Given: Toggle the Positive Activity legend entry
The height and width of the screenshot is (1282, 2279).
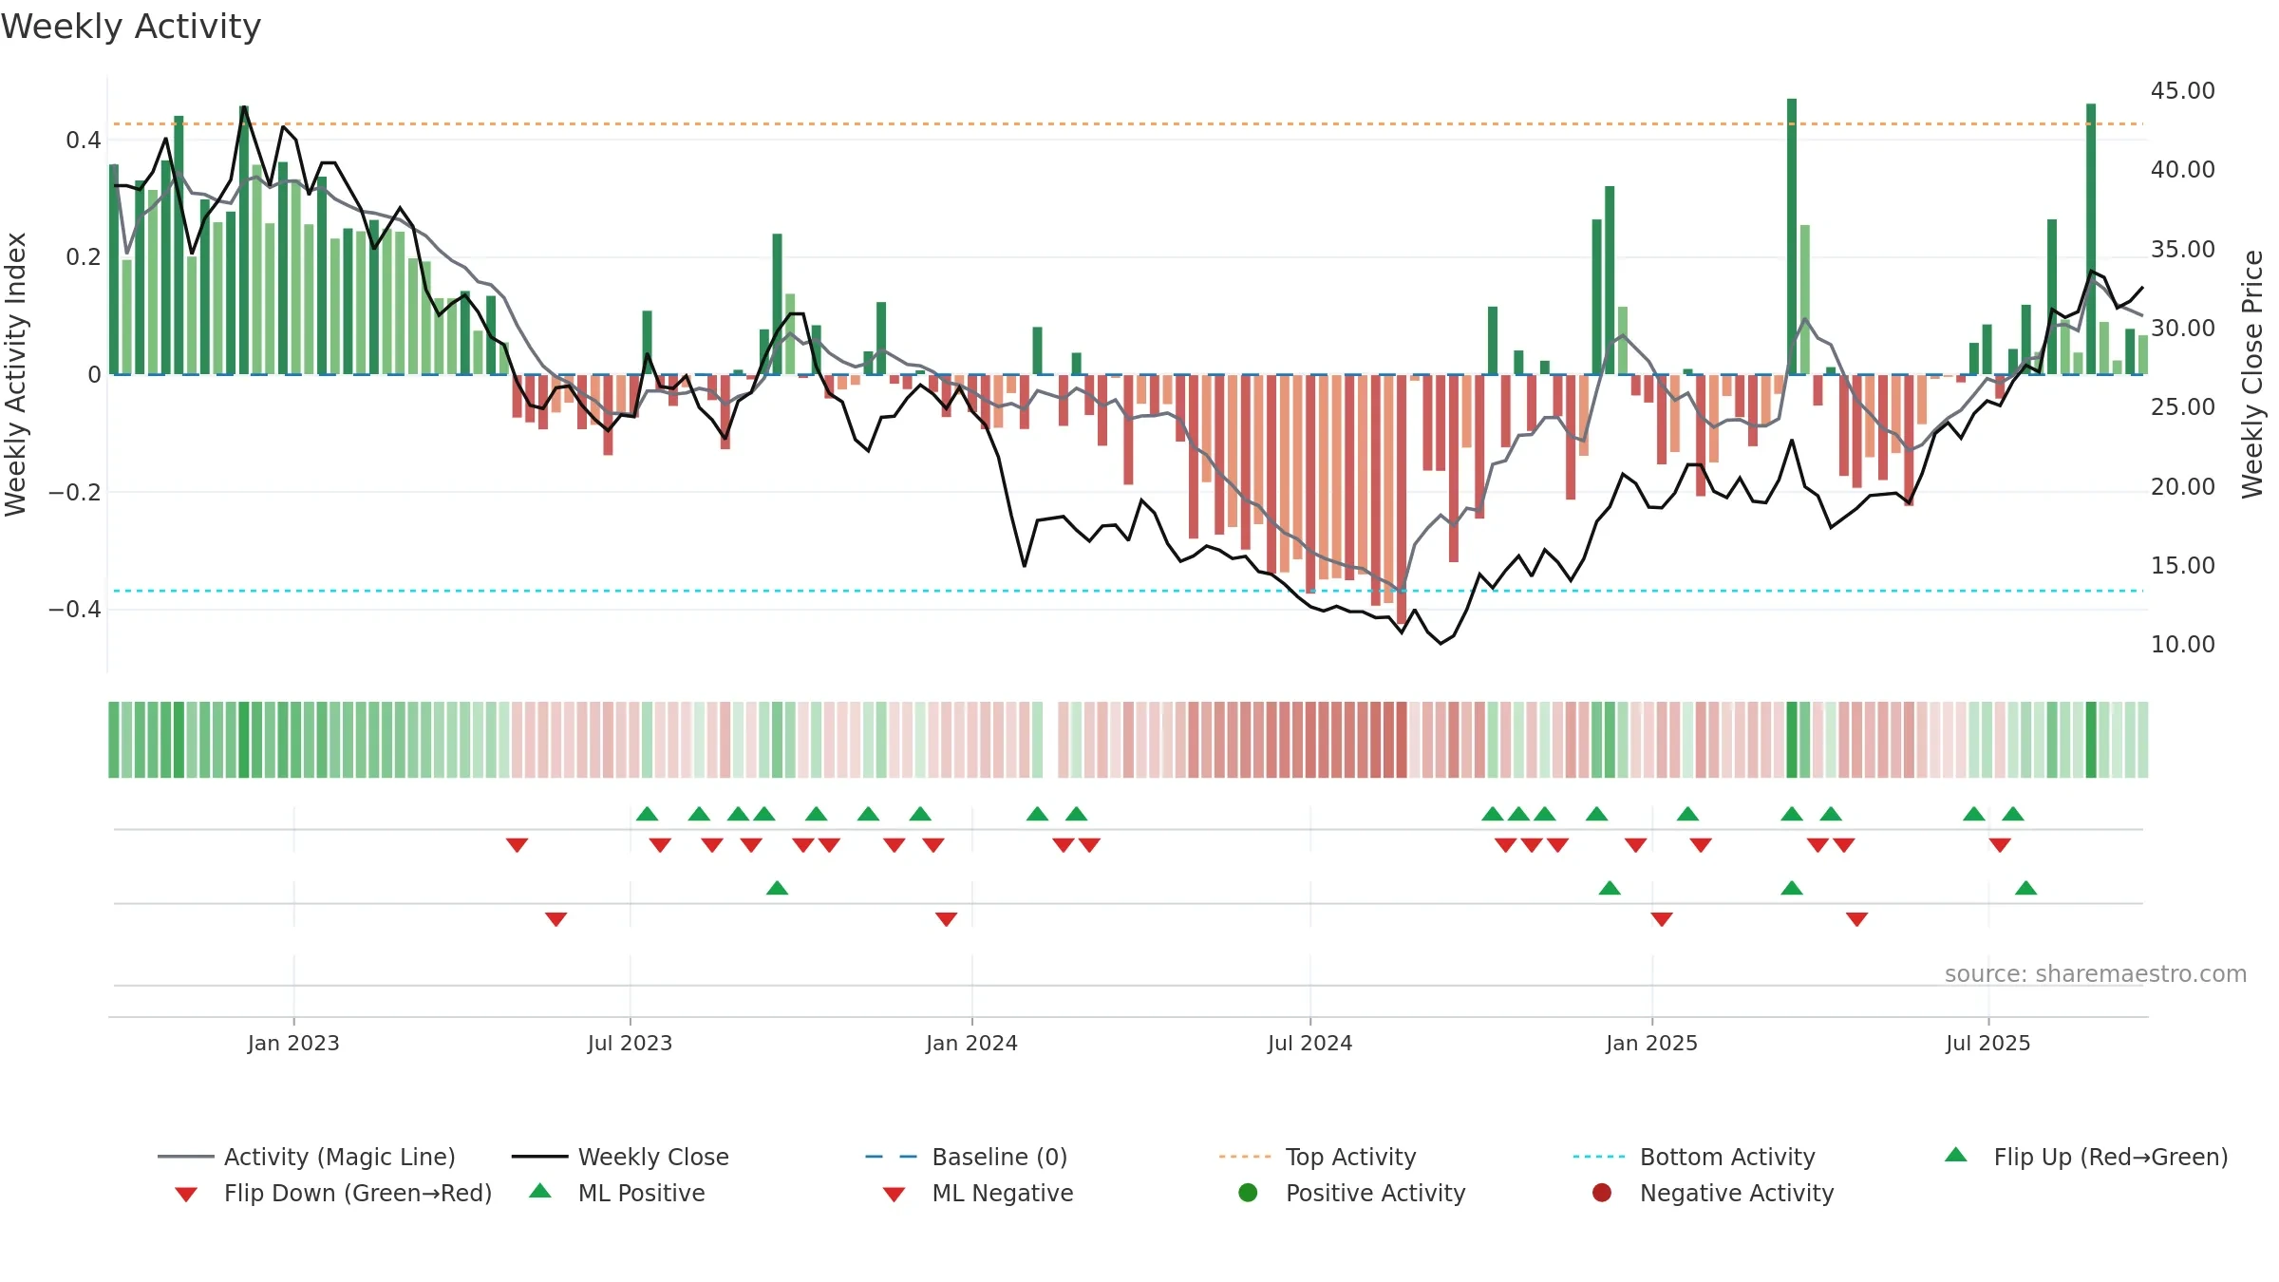Looking at the screenshot, I should tap(1352, 1193).
